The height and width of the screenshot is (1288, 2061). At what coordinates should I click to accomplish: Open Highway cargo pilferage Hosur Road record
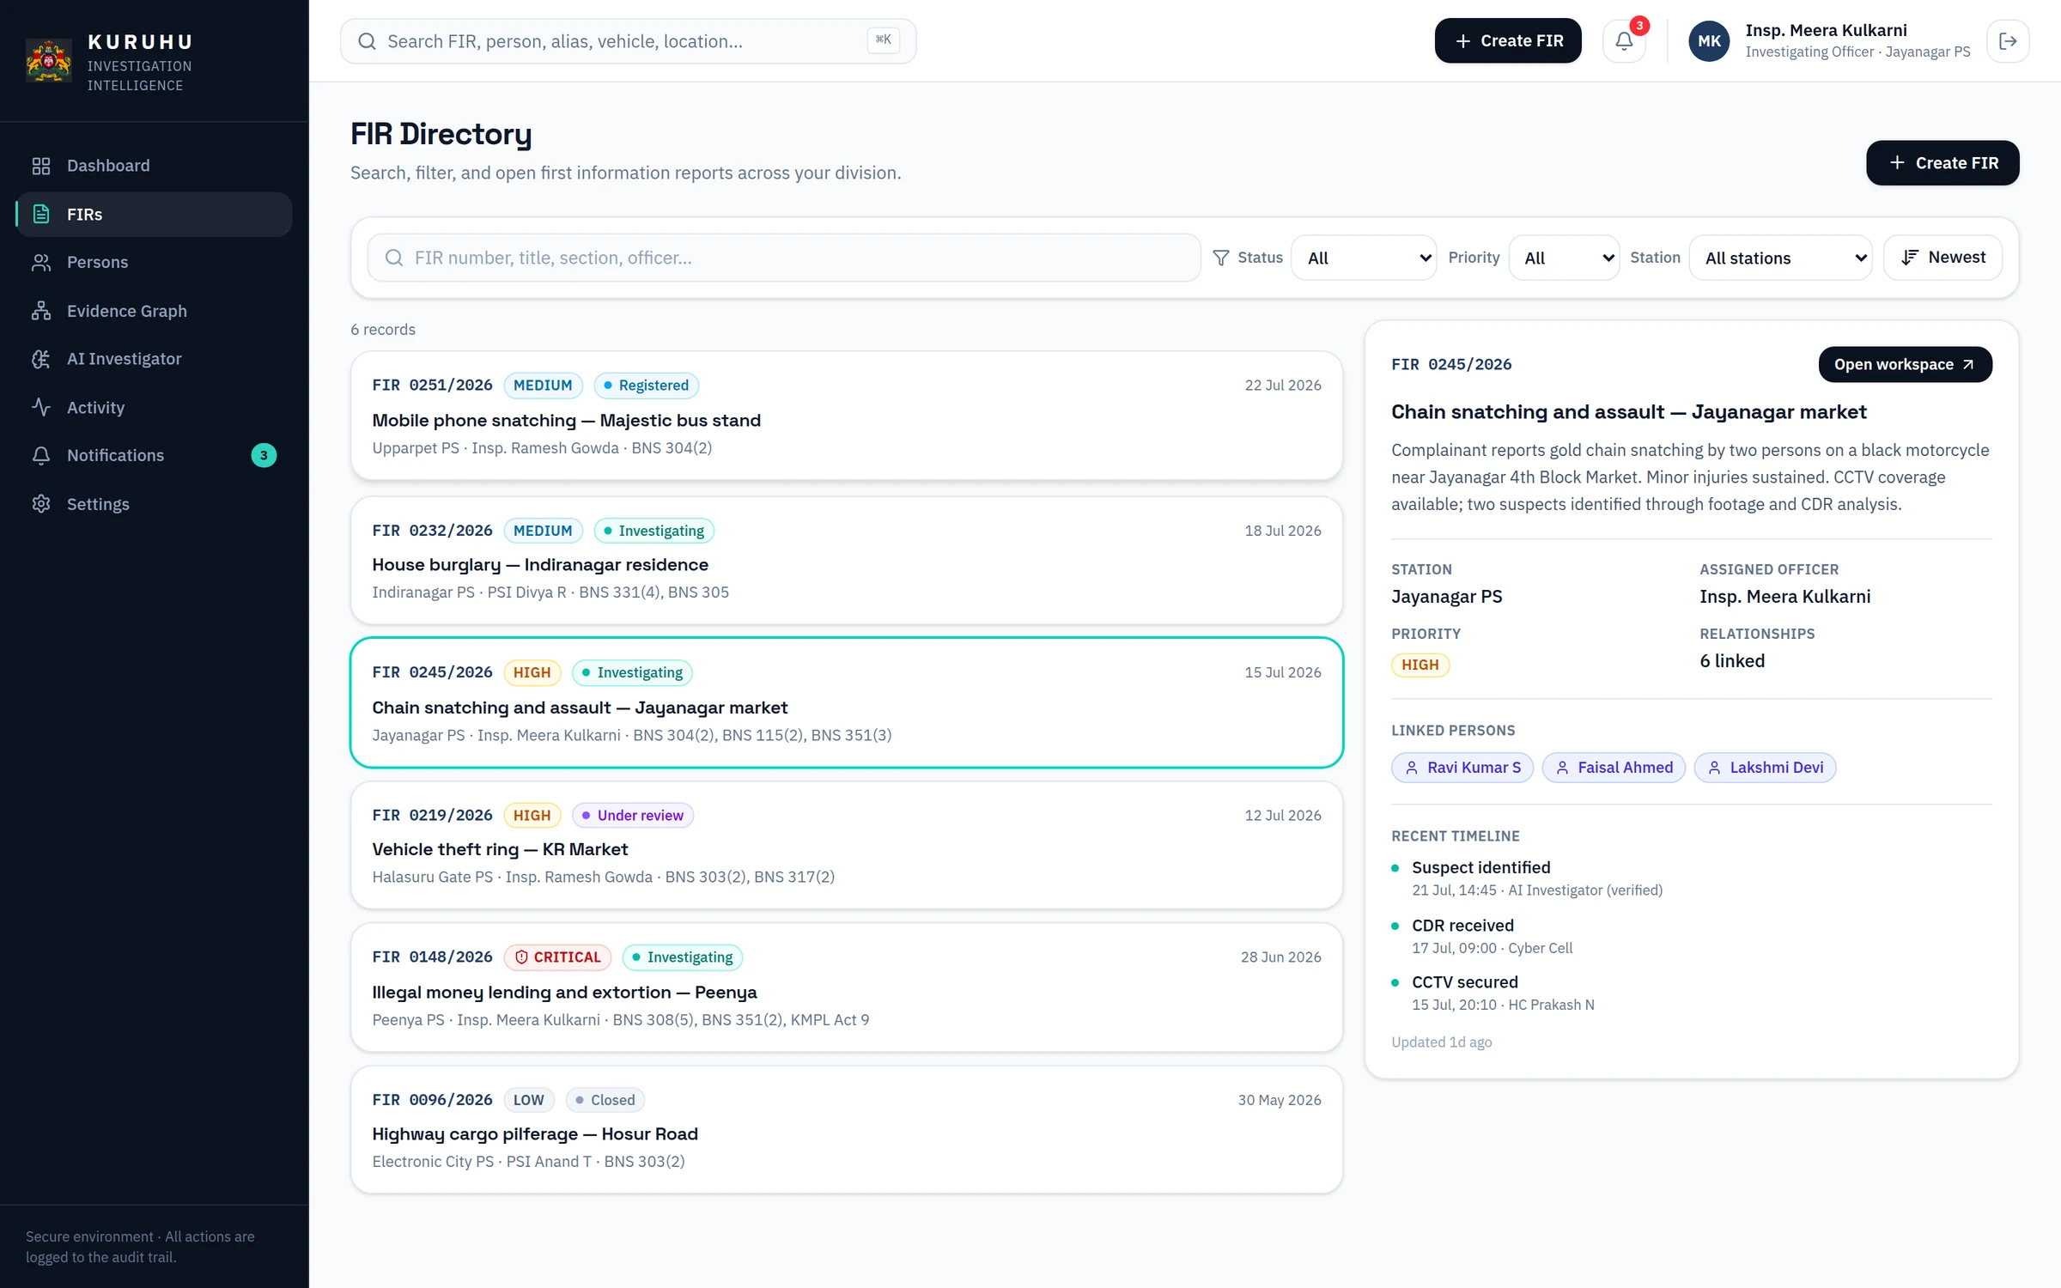(846, 1130)
